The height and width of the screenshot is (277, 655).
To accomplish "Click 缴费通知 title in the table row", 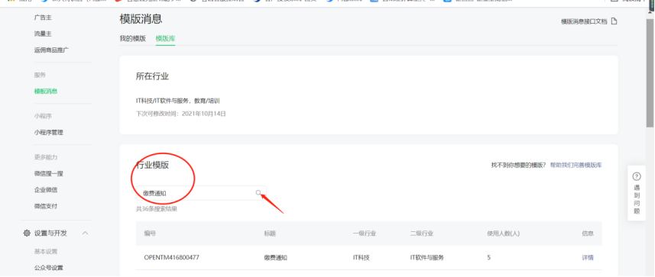I will pyautogui.click(x=276, y=258).
